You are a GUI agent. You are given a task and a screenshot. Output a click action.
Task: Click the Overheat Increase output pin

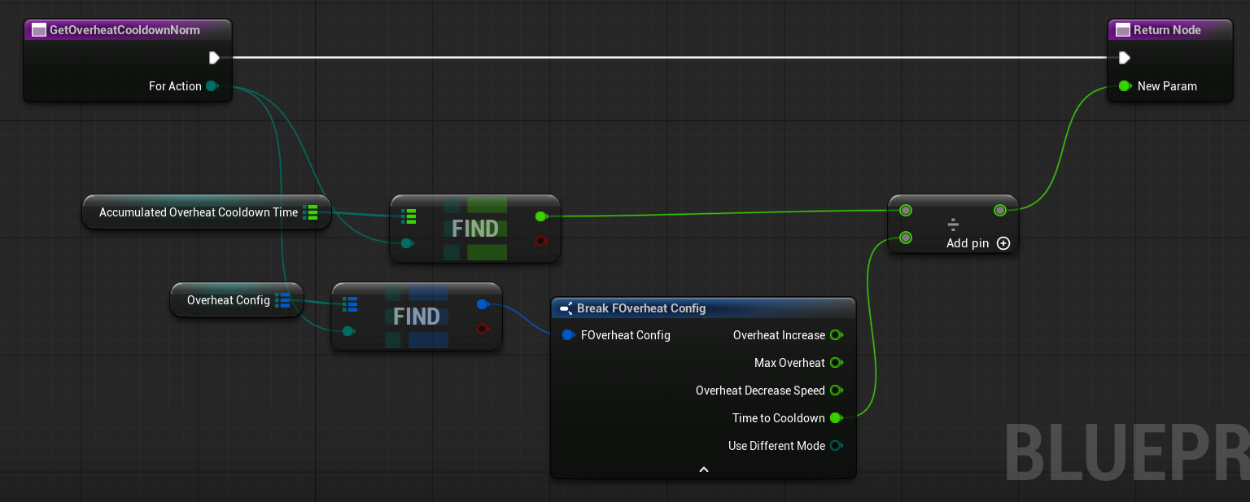(835, 335)
